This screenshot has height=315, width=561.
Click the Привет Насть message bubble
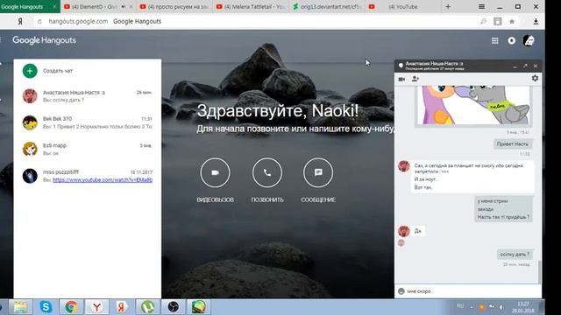coord(513,143)
